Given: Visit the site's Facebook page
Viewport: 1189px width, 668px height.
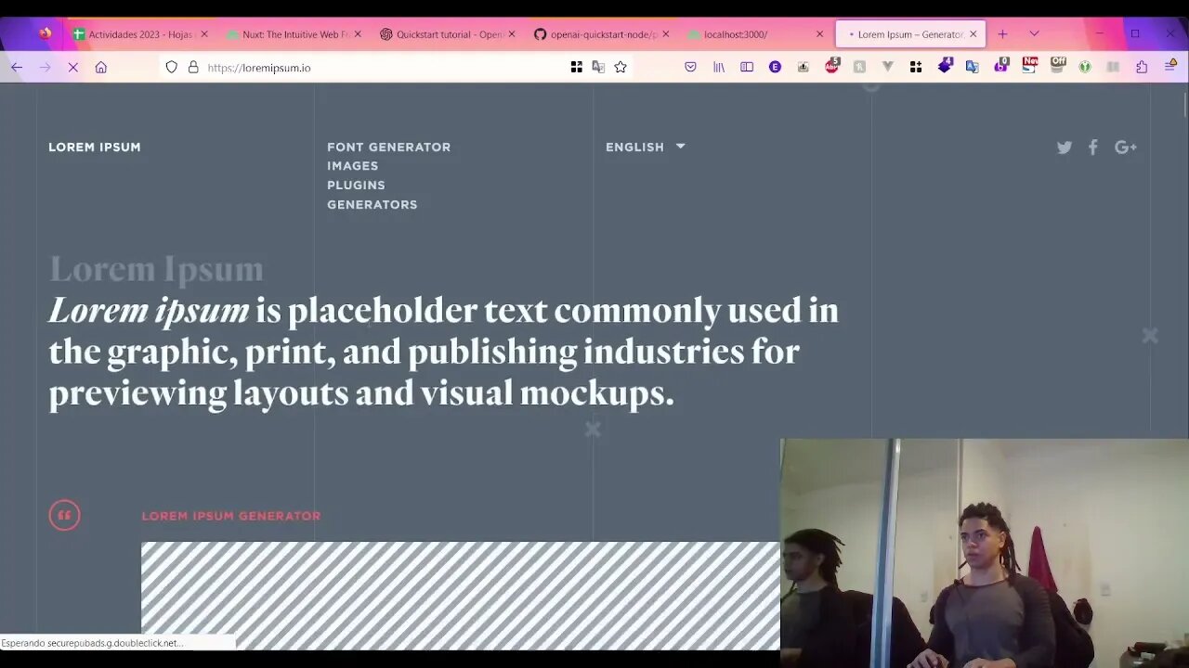Looking at the screenshot, I should 1093,148.
